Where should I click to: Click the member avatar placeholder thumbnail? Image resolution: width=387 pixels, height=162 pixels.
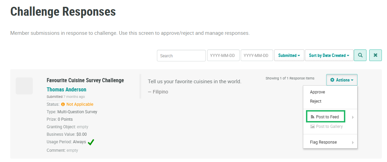(x=24, y=86)
